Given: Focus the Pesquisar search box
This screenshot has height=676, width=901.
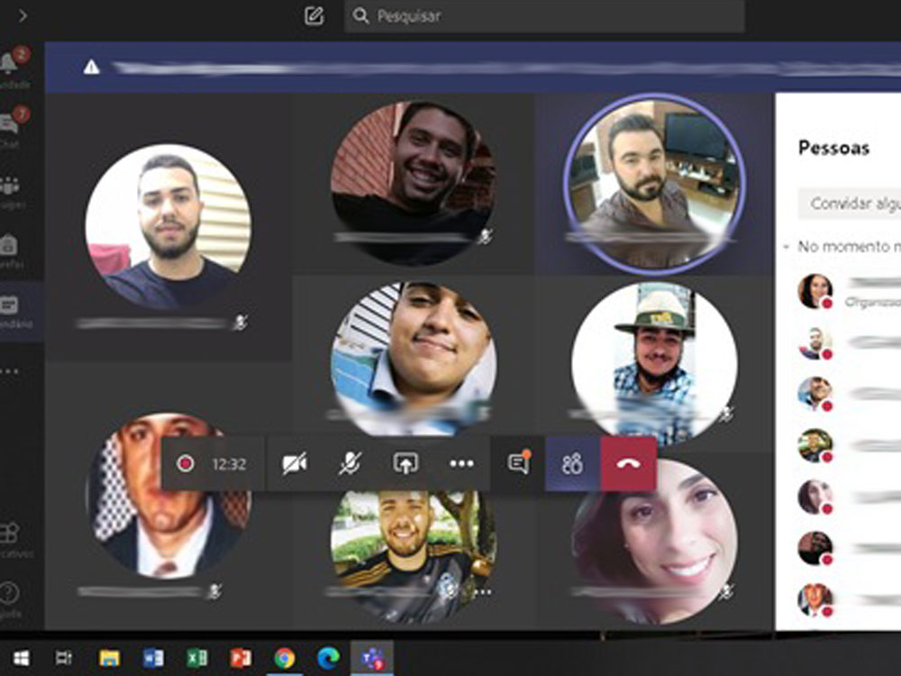Looking at the screenshot, I should 545,16.
